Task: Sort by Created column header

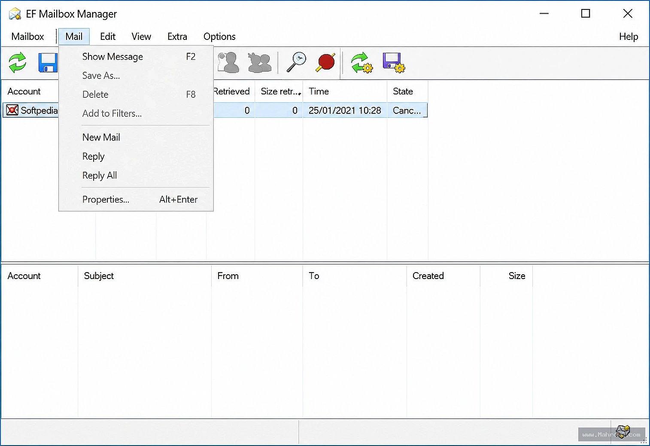Action: [x=443, y=276]
